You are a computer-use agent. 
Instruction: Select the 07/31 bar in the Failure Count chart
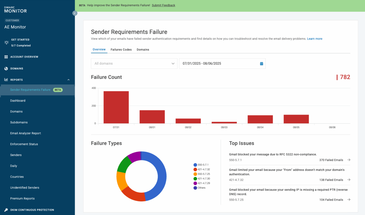tap(116, 106)
